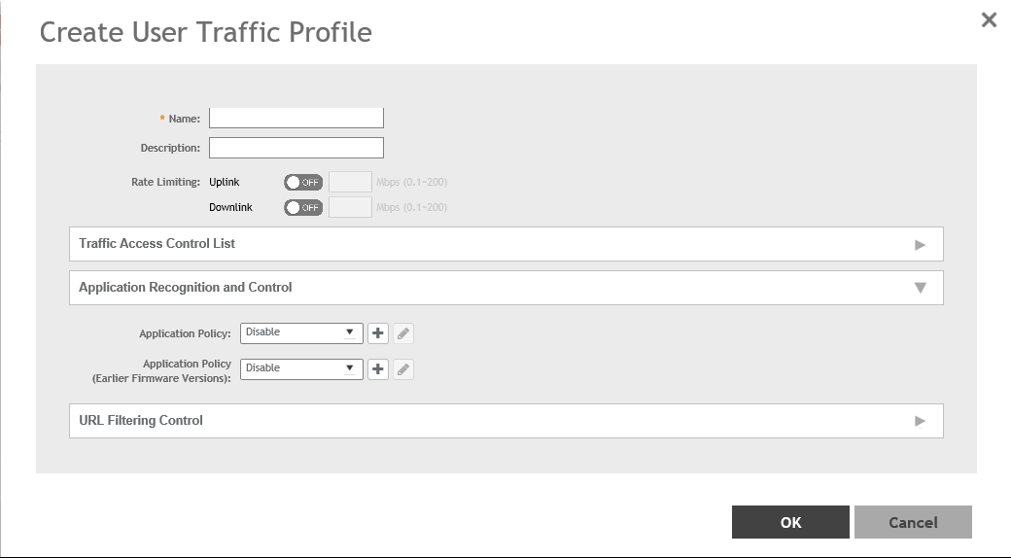Click the OK button

pos(790,522)
